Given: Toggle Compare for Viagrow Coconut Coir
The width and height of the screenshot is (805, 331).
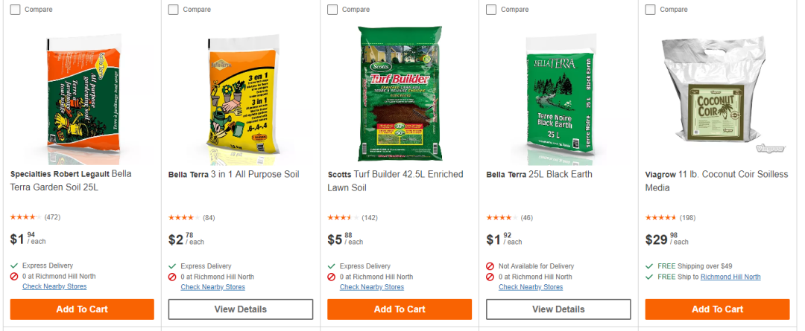Looking at the screenshot, I should pos(650,10).
